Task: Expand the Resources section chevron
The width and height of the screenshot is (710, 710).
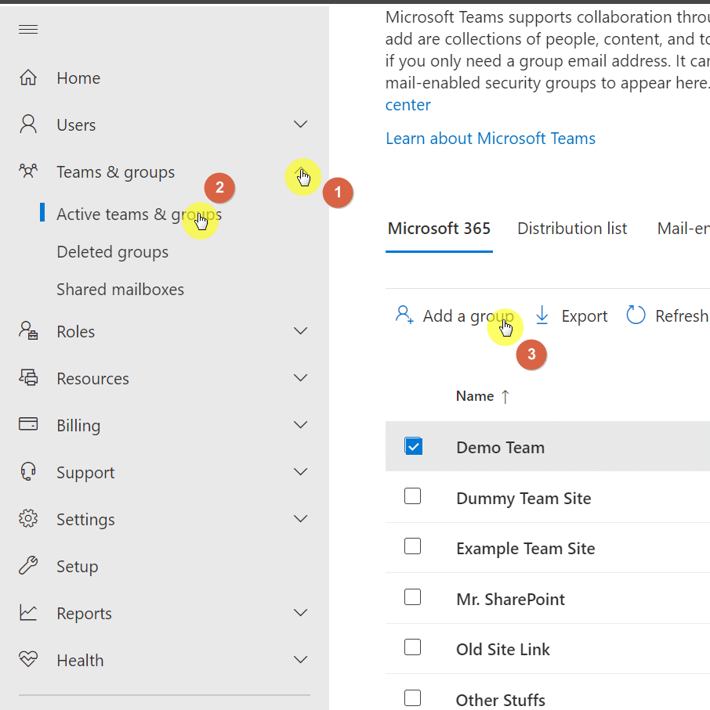Action: tap(301, 377)
